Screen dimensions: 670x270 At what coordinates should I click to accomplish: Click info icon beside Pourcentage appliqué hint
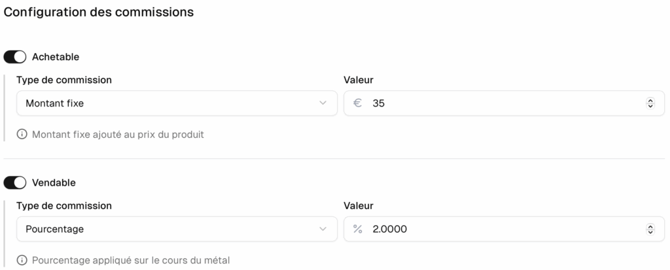(x=22, y=260)
